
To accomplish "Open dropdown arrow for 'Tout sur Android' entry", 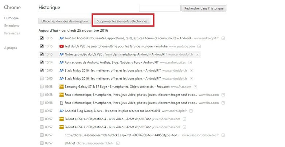I will pyautogui.click(x=223, y=38).
